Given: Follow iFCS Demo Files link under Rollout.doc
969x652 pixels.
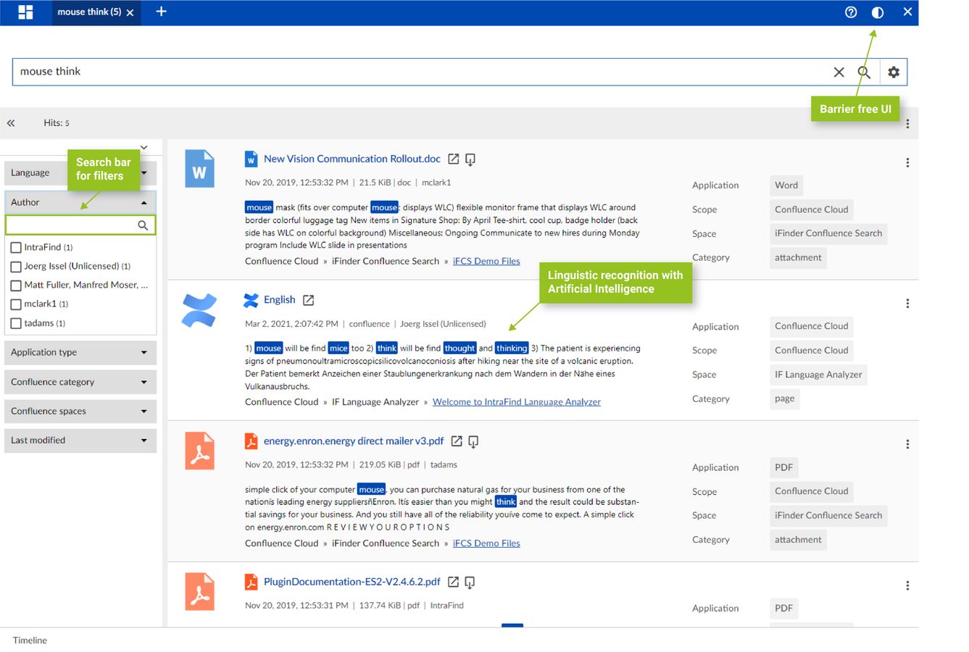Looking at the screenshot, I should [x=486, y=262].
